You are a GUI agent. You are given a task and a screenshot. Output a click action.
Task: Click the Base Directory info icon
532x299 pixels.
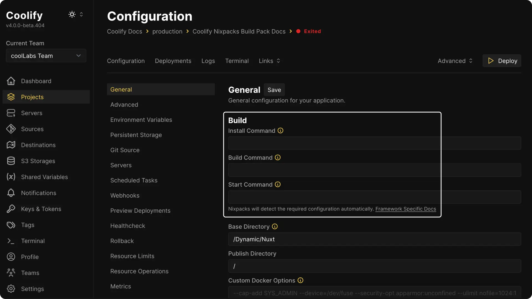pyautogui.click(x=274, y=226)
